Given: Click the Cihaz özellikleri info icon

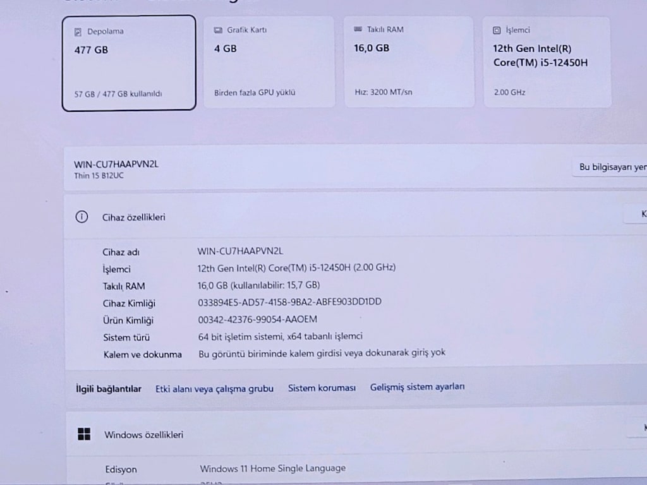Looking at the screenshot, I should 82,217.
